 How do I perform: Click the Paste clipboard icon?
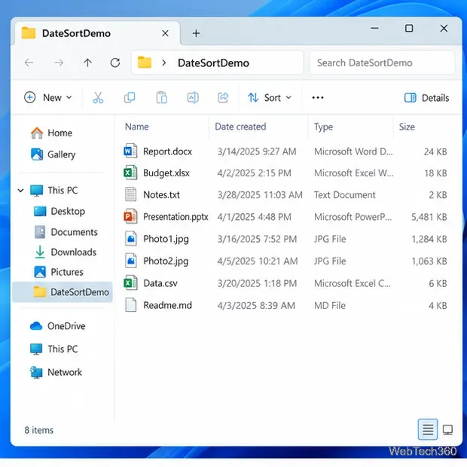coord(161,97)
